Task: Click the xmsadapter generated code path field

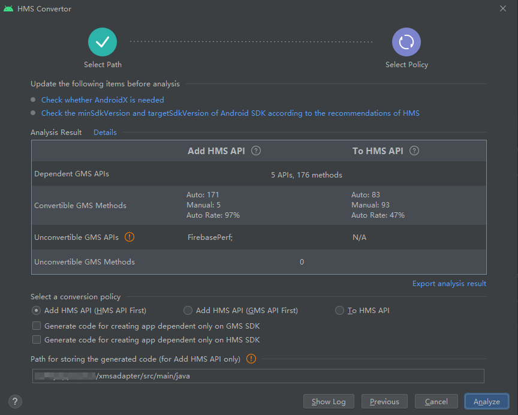Action: coord(258,376)
